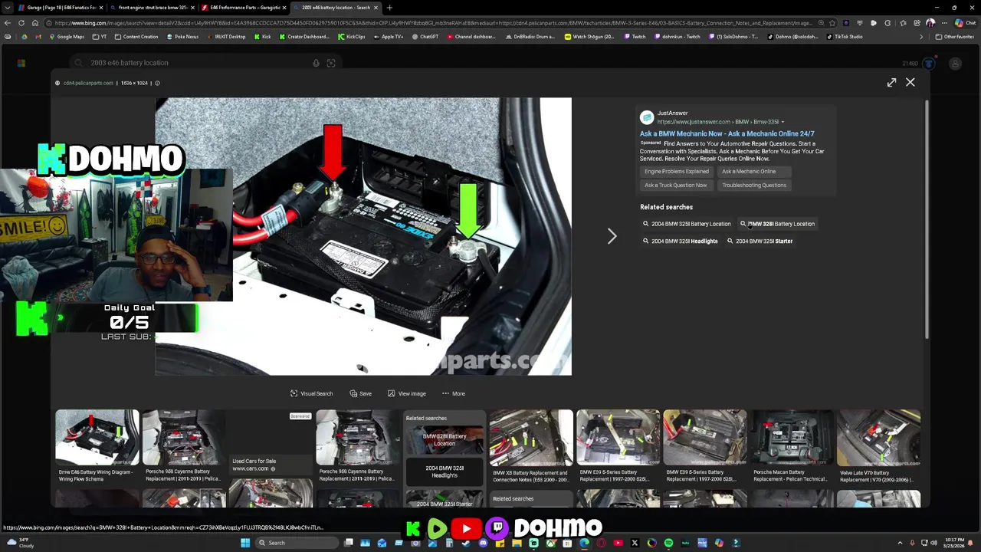Click the Engine Problems Explained ad link
The height and width of the screenshot is (552, 981).
(677, 172)
